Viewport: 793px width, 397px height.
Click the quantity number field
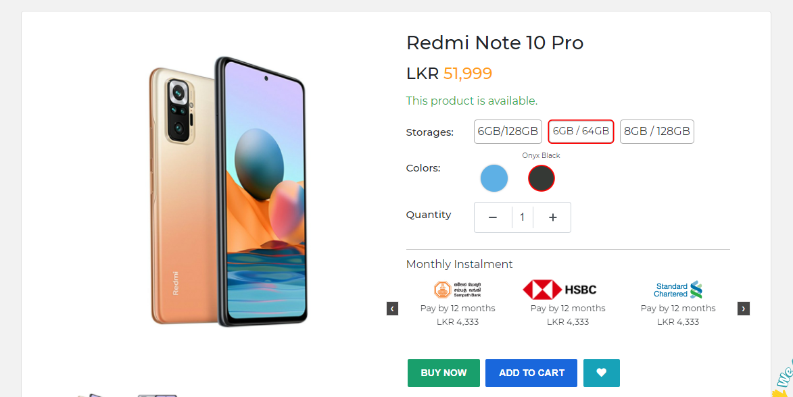coord(523,217)
